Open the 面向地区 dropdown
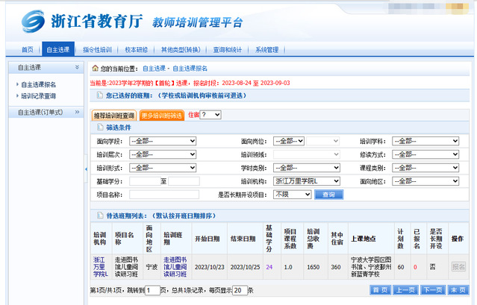Image resolution: width=477 pixels, height=305 pixels. pos(425,181)
